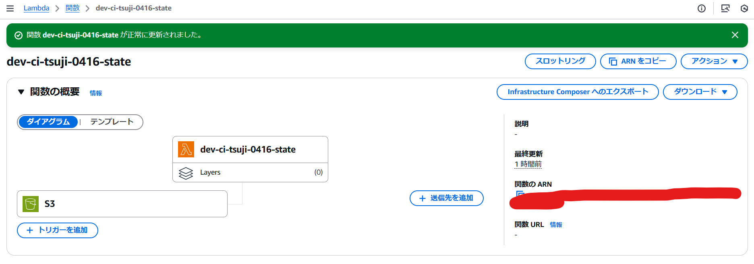
Task: Select the ダイアグラム view toggle
Action: (x=48, y=122)
